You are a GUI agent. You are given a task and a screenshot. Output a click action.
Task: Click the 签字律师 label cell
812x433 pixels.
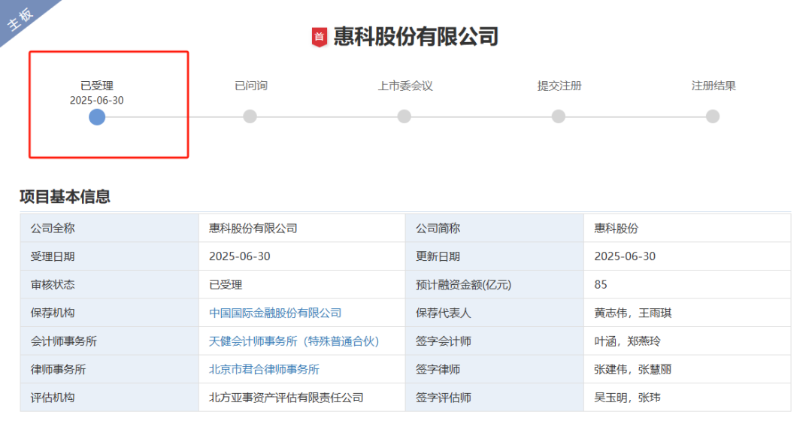click(x=495, y=369)
